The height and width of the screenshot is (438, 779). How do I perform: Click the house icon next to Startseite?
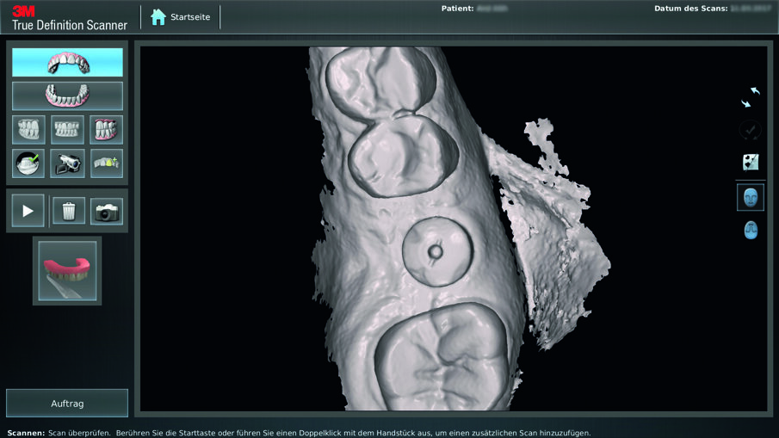pos(158,17)
